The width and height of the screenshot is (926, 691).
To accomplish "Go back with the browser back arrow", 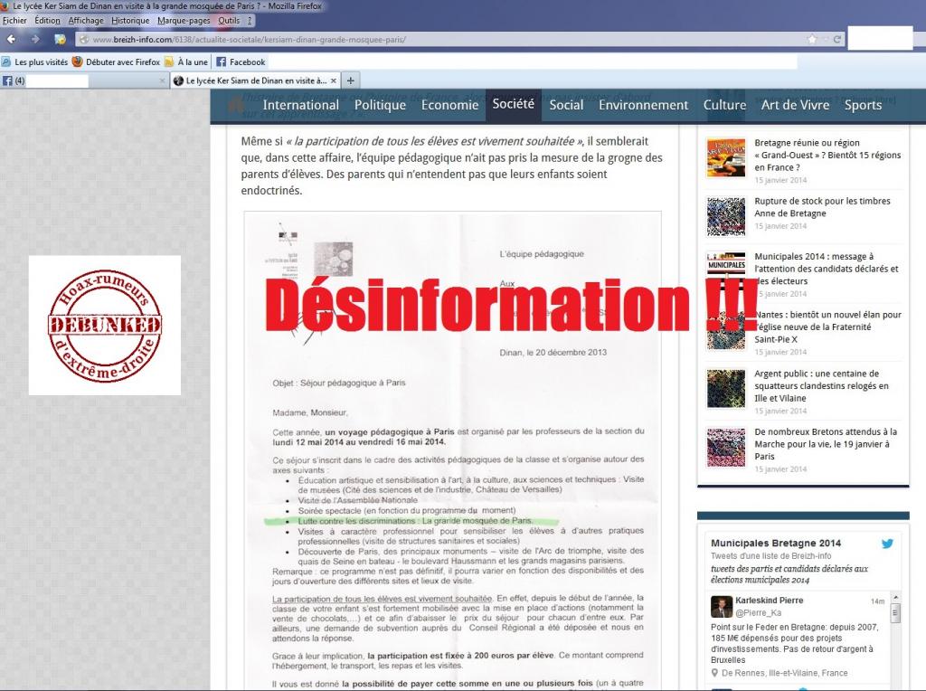I will (x=11, y=39).
